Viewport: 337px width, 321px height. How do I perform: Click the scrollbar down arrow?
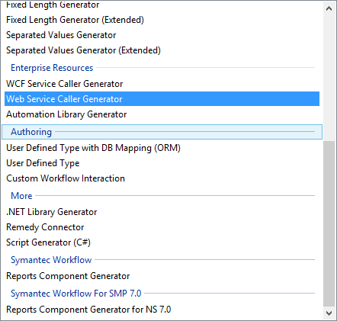(329, 313)
